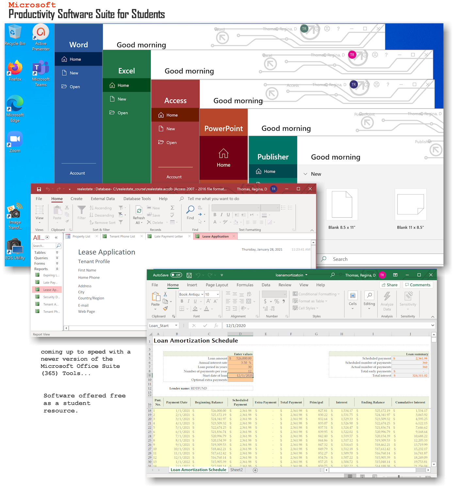This screenshot has height=487, width=453.
Task: Switch to Excel Normal view in status bar
Action: 350,477
